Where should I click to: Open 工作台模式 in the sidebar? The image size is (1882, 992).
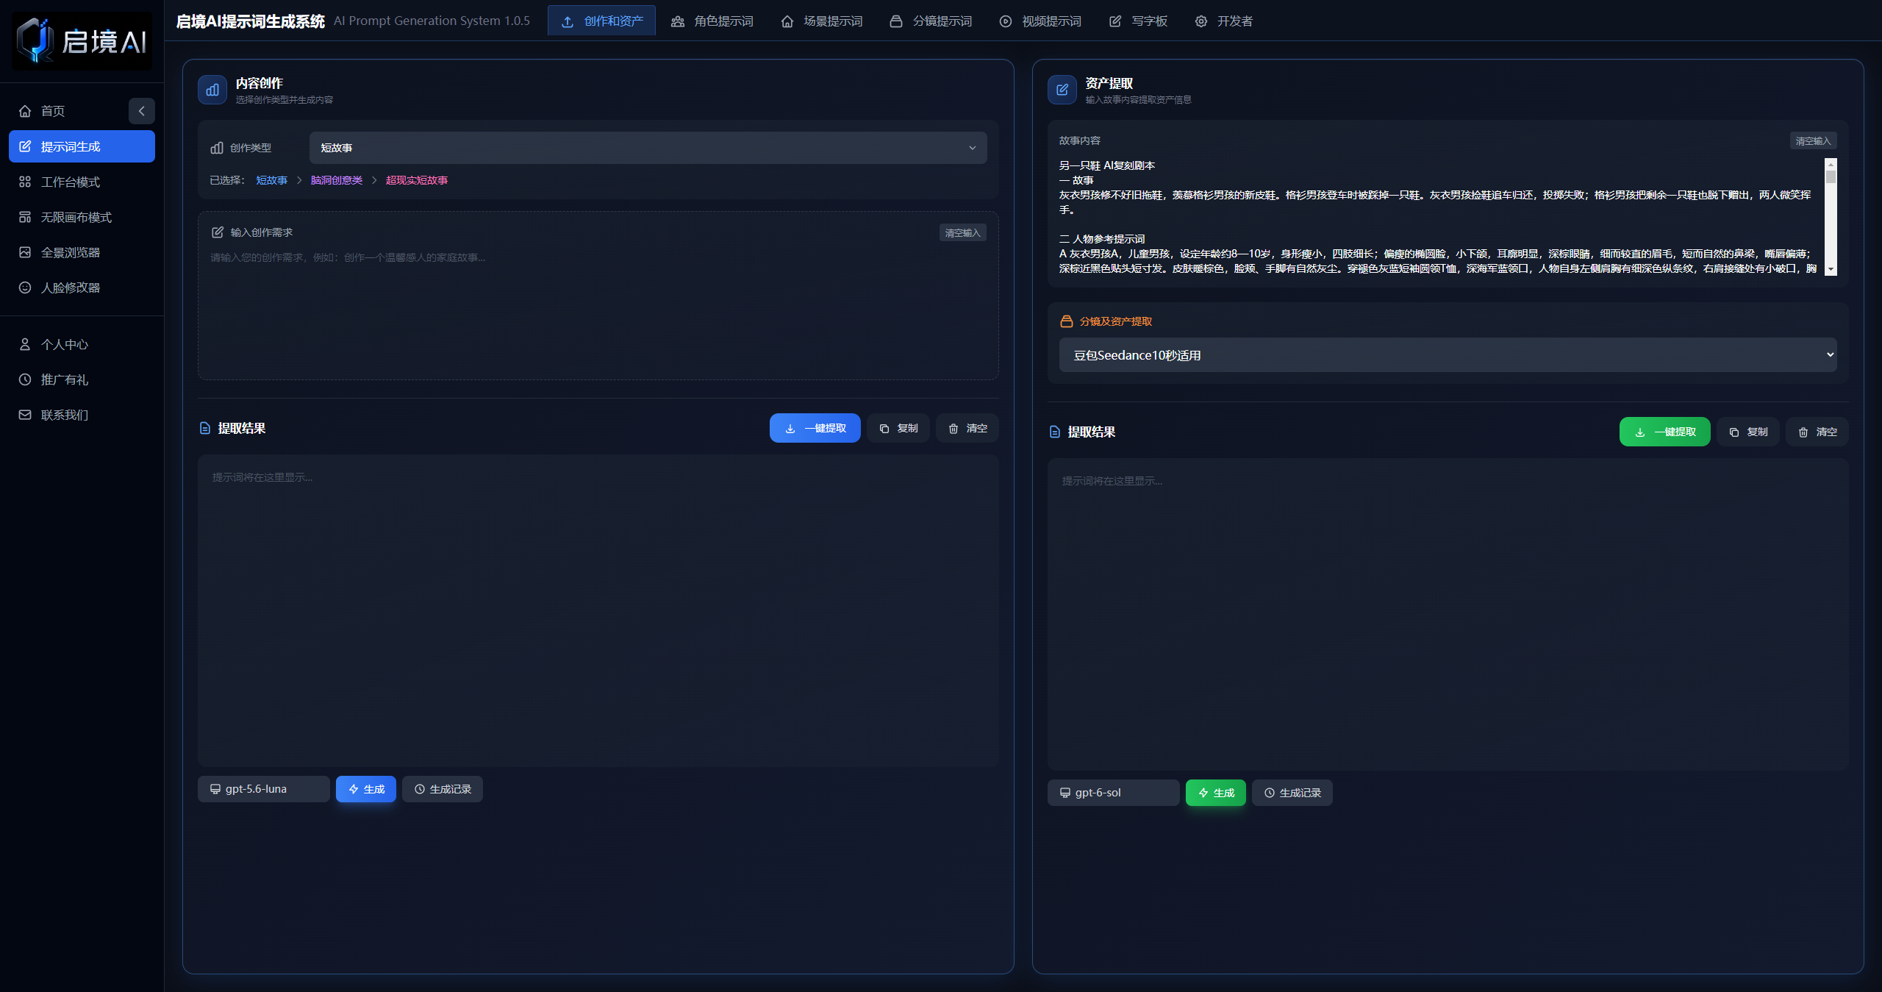(82, 182)
